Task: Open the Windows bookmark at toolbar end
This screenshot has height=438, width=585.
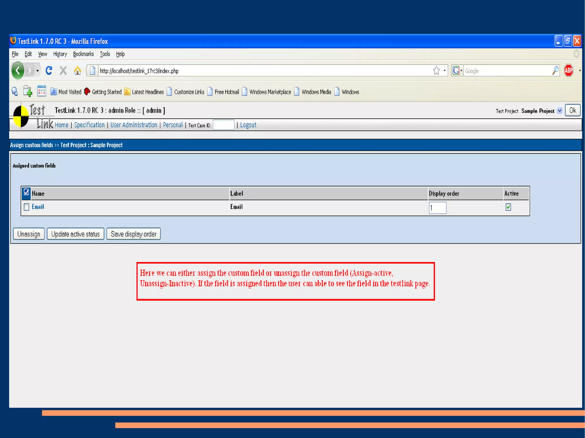Action: (347, 92)
